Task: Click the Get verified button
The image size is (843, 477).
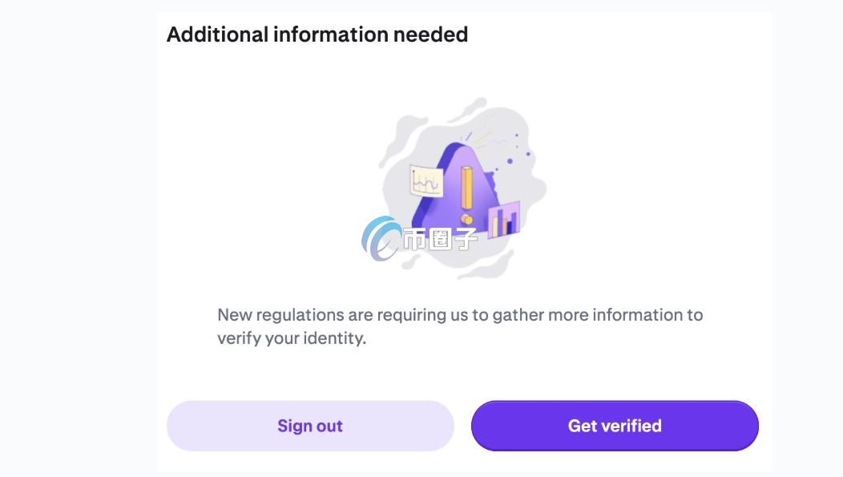Action: (615, 426)
